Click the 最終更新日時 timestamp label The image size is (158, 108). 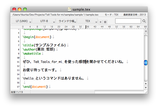click(135, 15)
